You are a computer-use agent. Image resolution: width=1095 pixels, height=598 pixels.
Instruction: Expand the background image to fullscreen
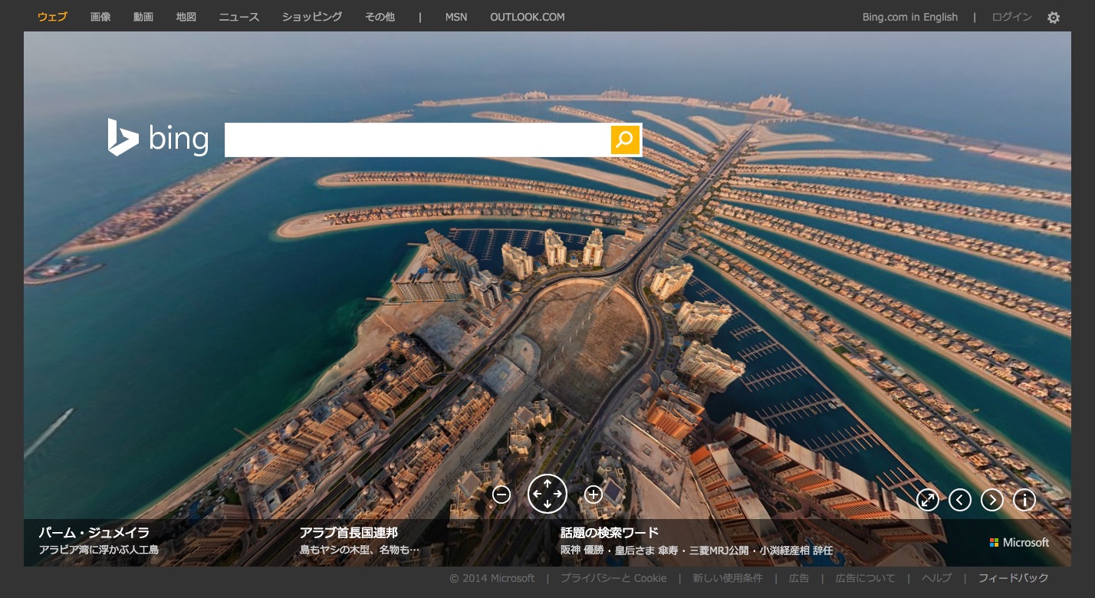(x=928, y=500)
